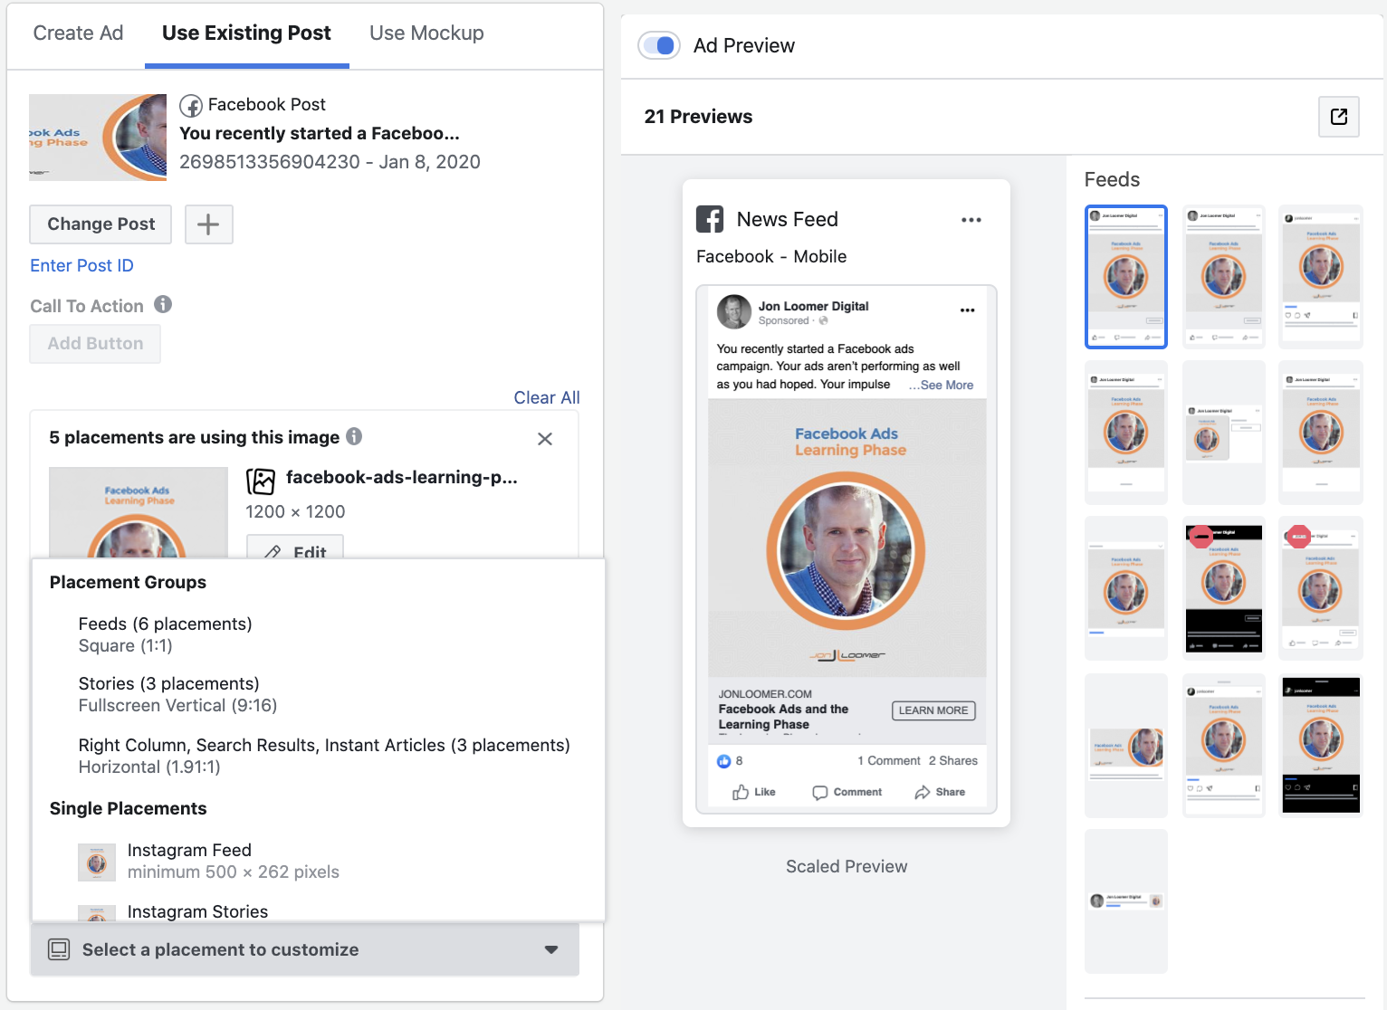Click the plus icon beside Change Post
Viewport: 1387px width, 1010px height.
(x=208, y=224)
